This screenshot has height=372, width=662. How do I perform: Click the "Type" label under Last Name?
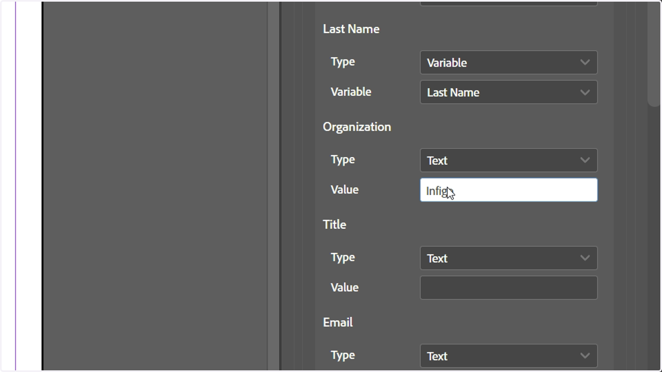[343, 62]
